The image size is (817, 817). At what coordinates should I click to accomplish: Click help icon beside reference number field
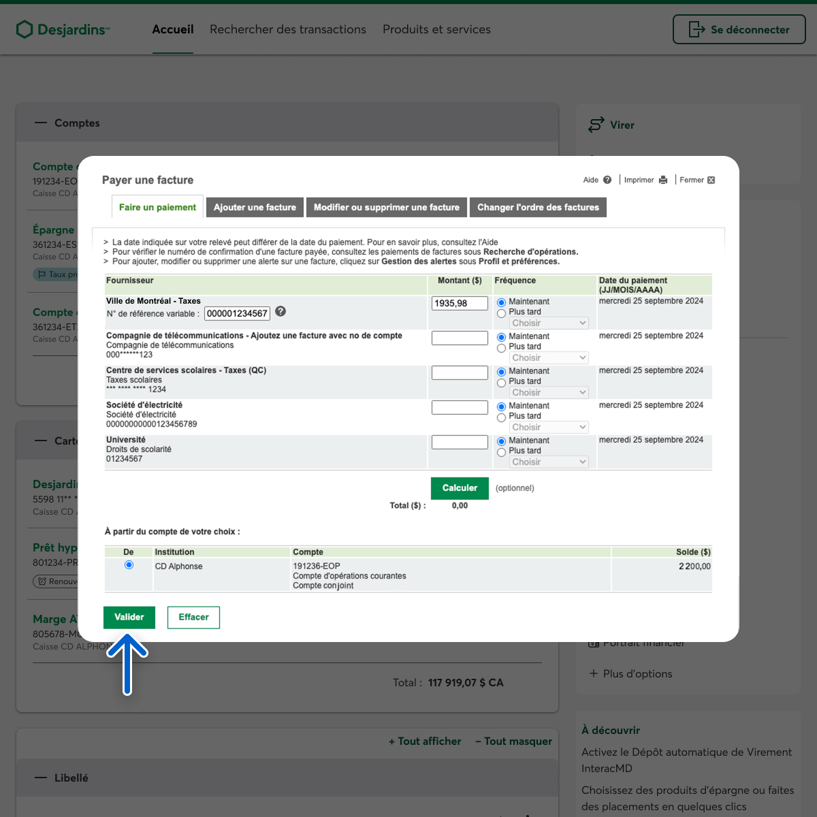[281, 311]
